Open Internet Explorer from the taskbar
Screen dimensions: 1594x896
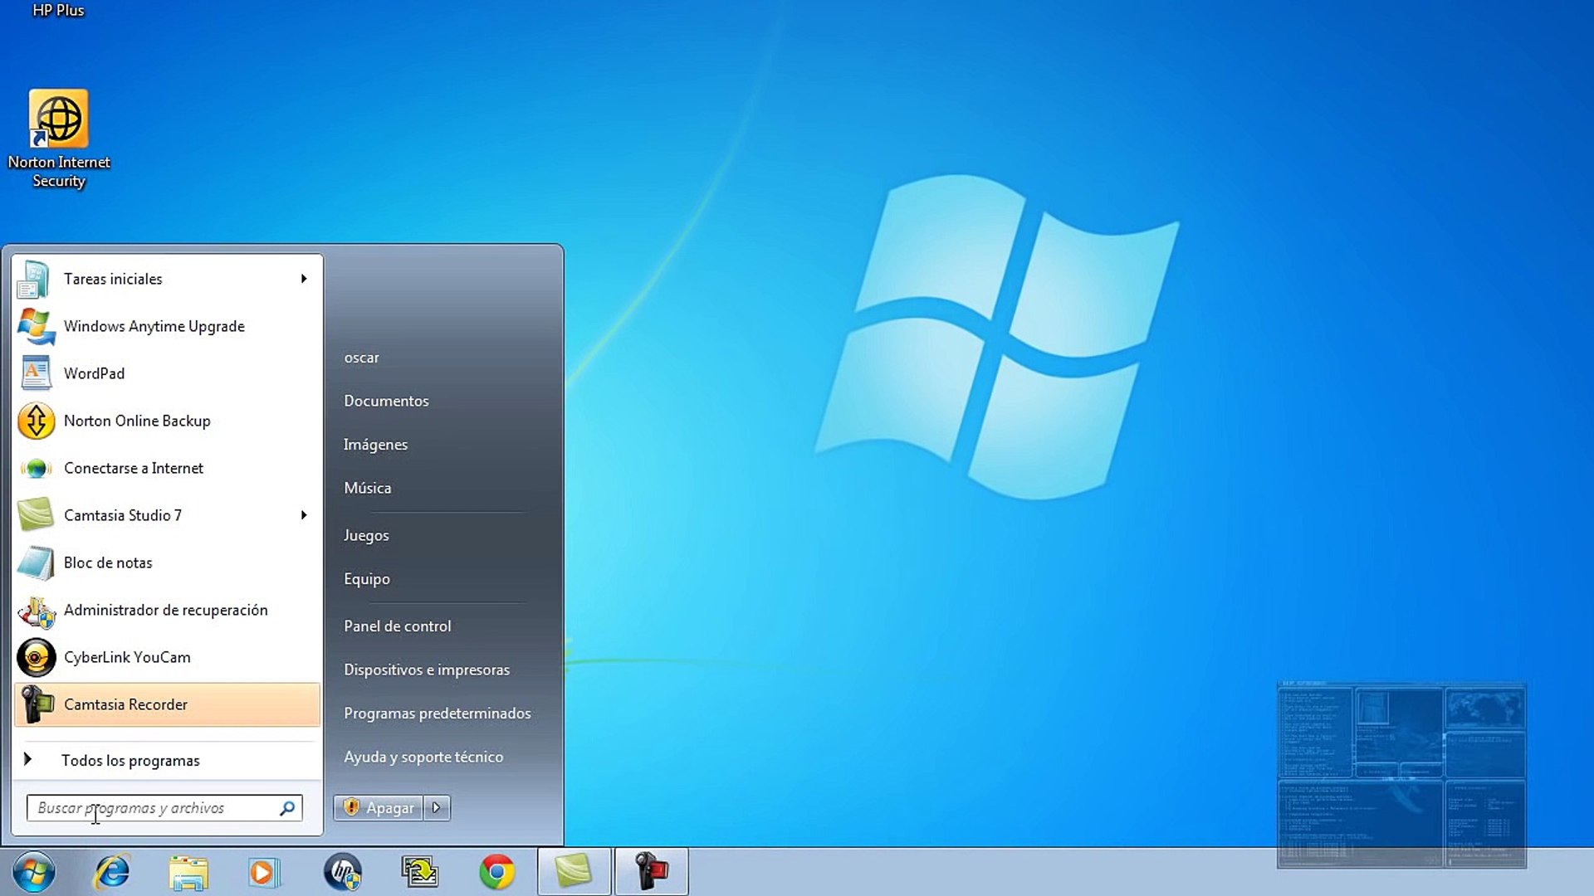click(x=112, y=872)
